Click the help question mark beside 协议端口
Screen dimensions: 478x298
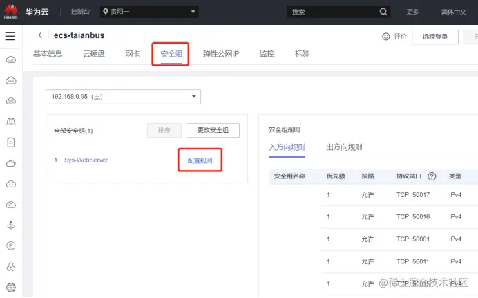coord(432,176)
